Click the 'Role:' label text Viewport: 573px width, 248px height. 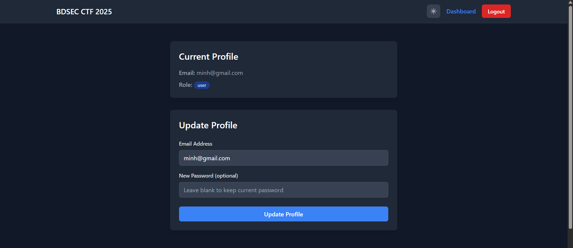point(185,85)
